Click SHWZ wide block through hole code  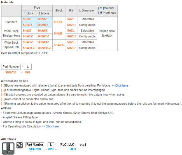(27, 31)
